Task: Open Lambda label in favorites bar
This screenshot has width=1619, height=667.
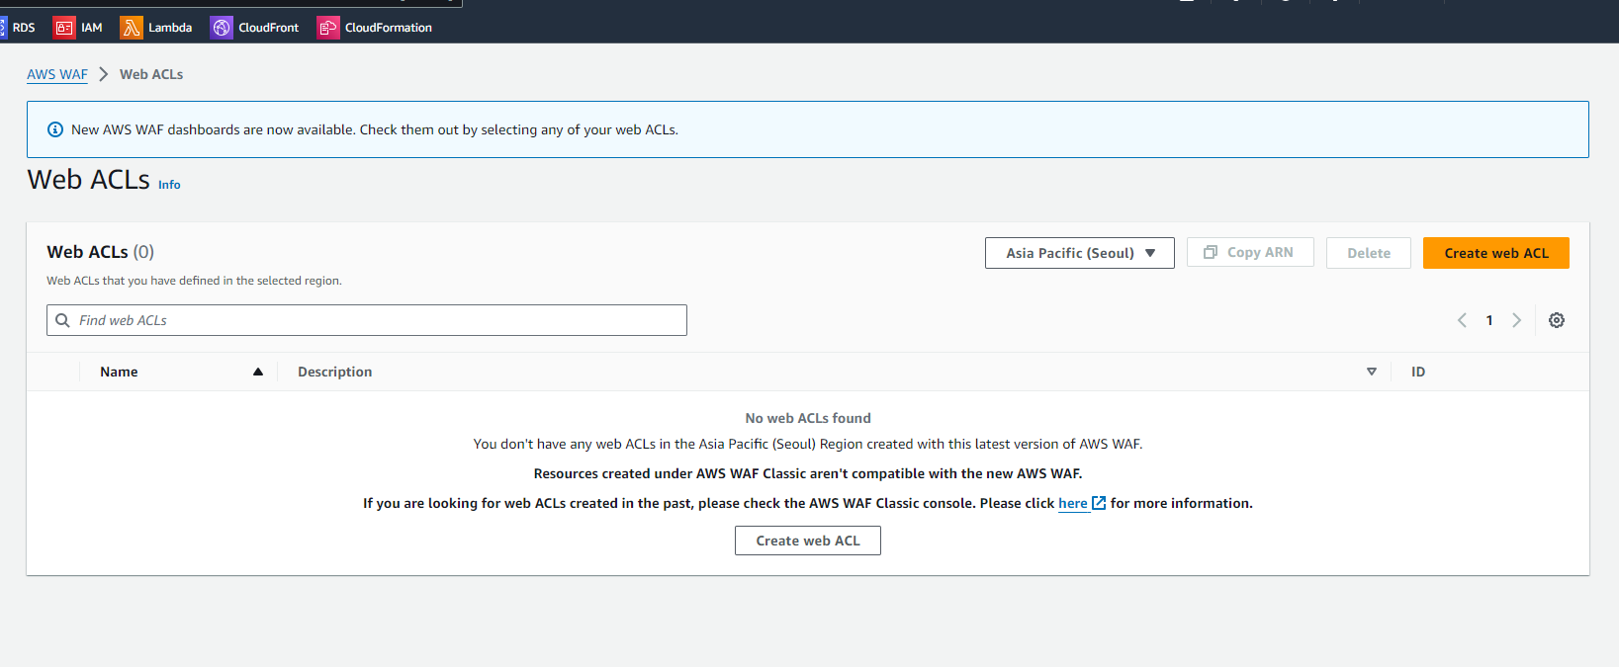Action: pyautogui.click(x=170, y=28)
